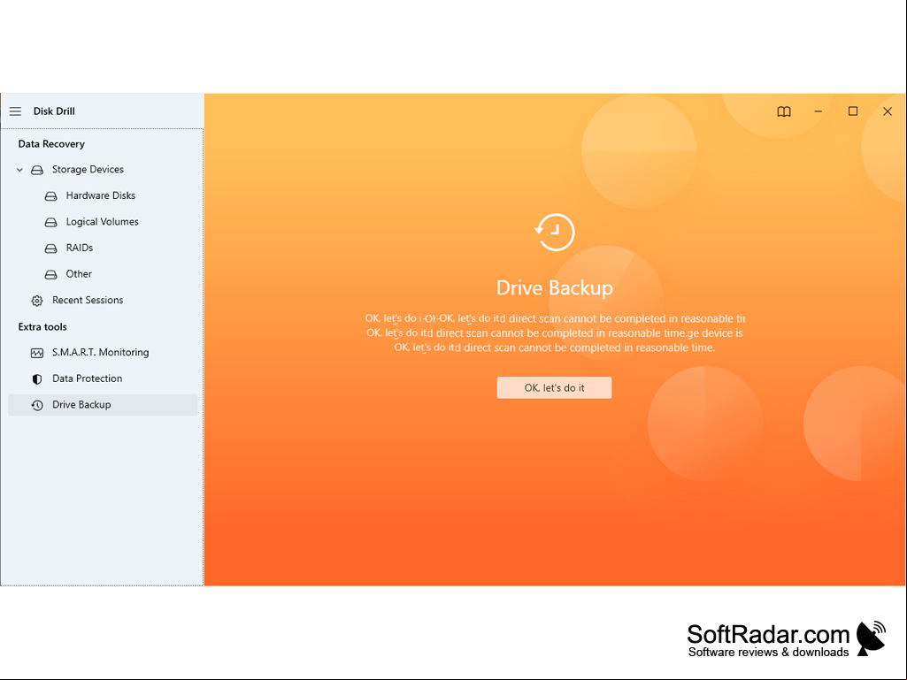Click the Logical Volumes drive icon
This screenshot has height=680, width=907.
pyautogui.click(x=51, y=222)
